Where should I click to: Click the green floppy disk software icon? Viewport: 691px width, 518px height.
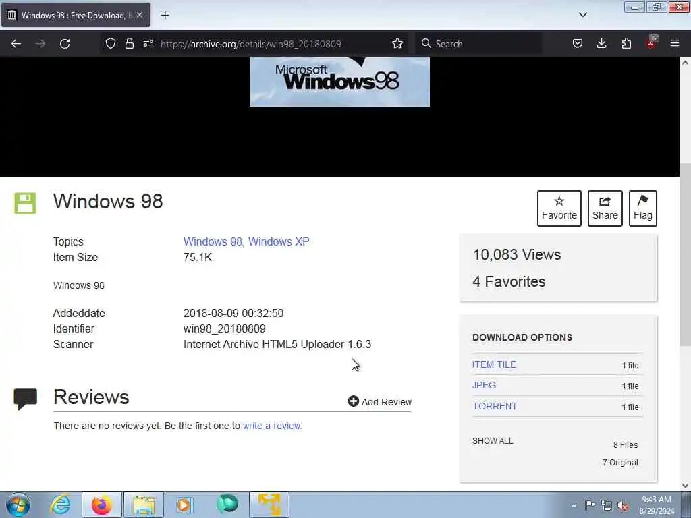[25, 203]
